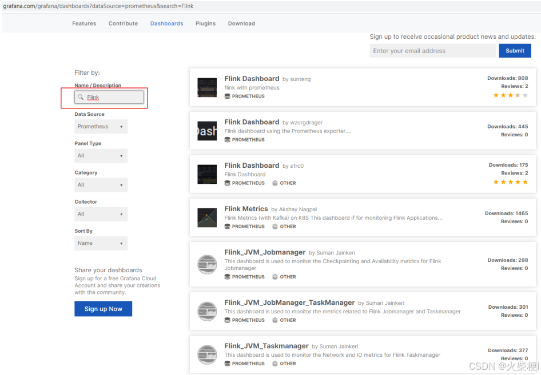Click the Prometheus icon under wzorgdrager's Flink Dashboard
The image size is (541, 375).
point(228,139)
